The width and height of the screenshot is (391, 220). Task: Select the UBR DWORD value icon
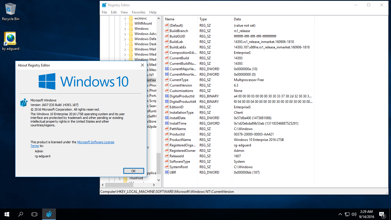tap(167, 172)
